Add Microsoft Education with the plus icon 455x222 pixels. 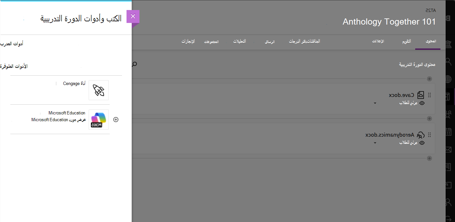tap(116, 120)
